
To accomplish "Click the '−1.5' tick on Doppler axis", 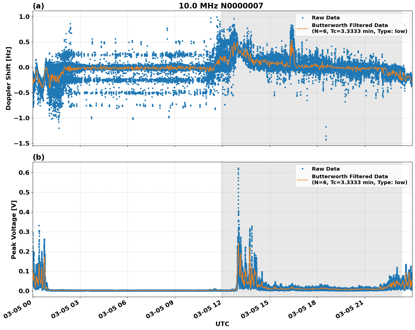I will point(22,143).
